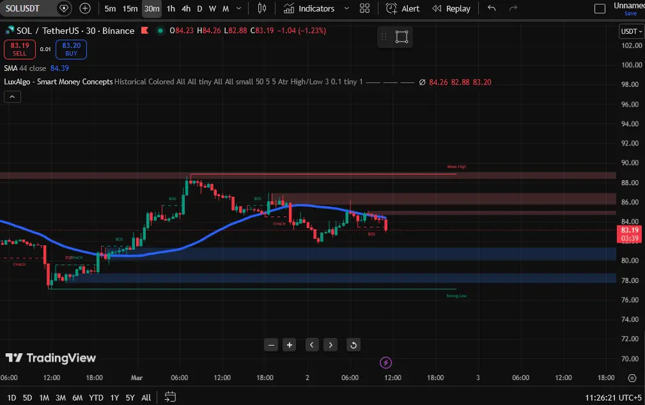Select the 1Y date range
This screenshot has height=405, width=645.
coord(114,397)
